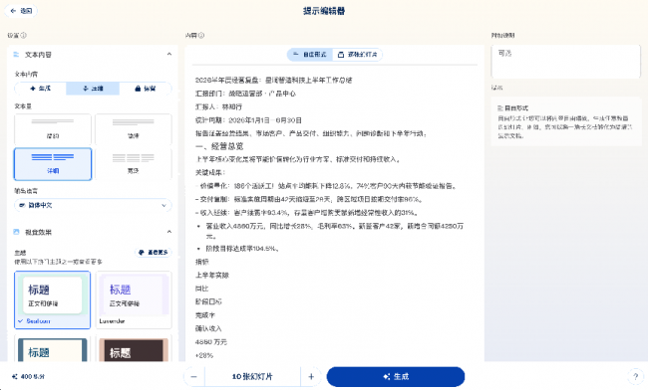Choose the 宽泛 text amount card
Screen dimensions: 648x390
point(133,164)
